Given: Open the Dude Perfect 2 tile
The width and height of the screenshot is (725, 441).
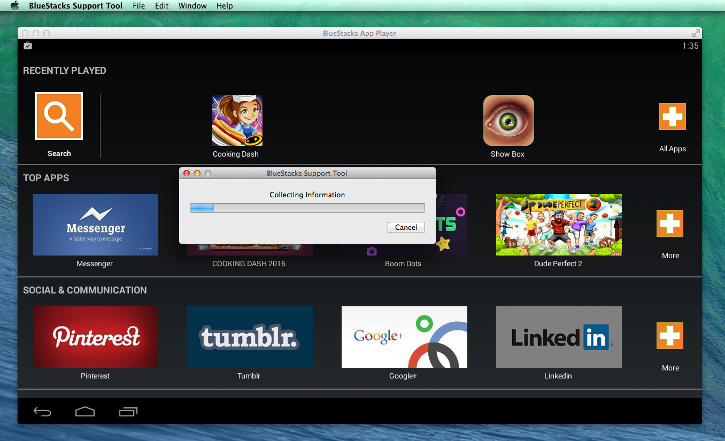Looking at the screenshot, I should pyautogui.click(x=559, y=225).
